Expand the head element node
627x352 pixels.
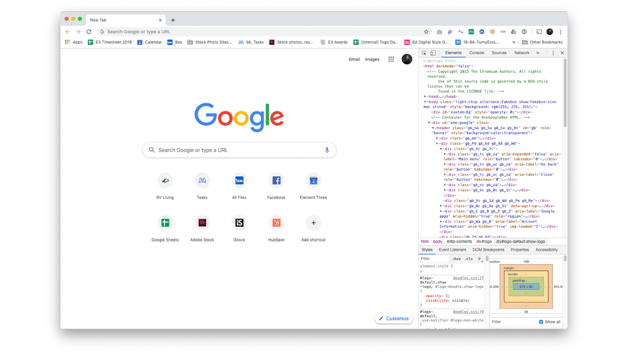pyautogui.click(x=425, y=97)
